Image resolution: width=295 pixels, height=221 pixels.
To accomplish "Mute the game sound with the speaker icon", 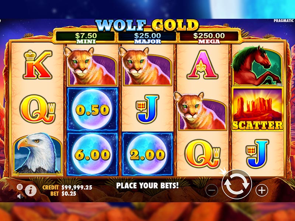I will coord(20,196).
